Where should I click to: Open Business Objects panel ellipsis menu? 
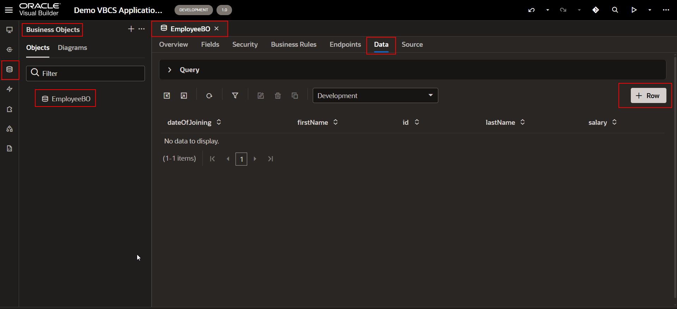(x=141, y=29)
